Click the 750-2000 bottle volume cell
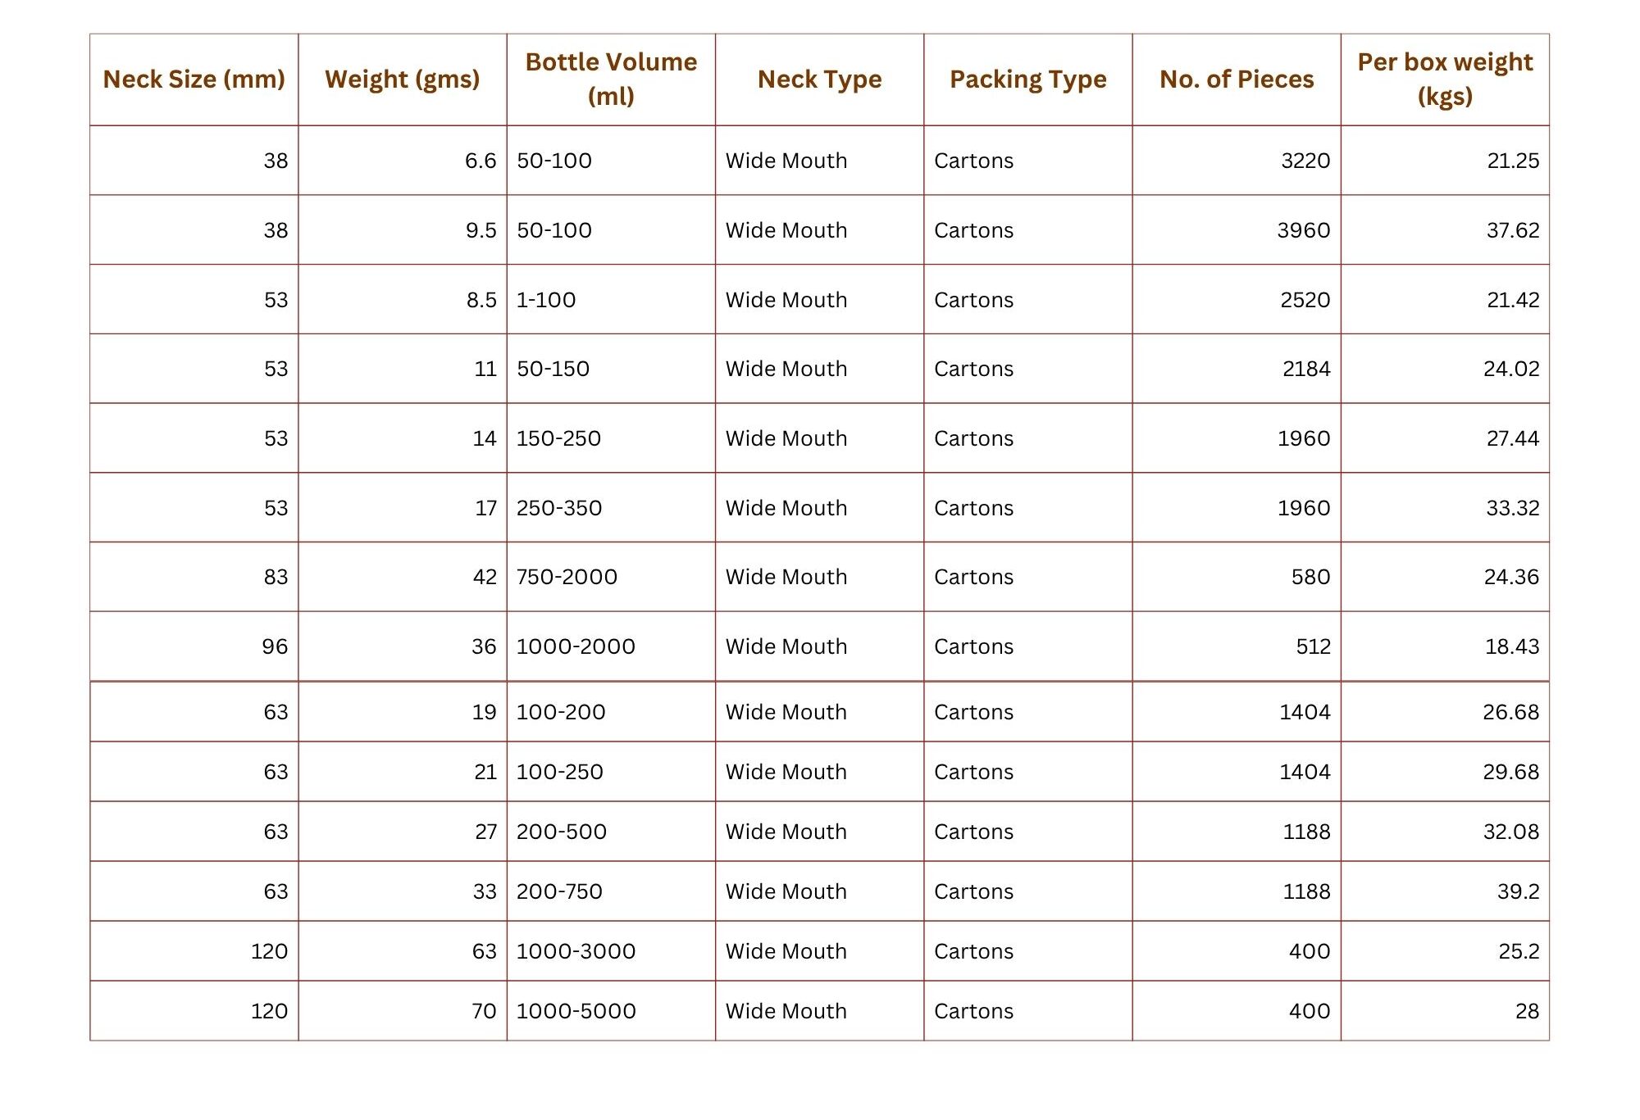This screenshot has height=1120, width=1640. pos(567,577)
